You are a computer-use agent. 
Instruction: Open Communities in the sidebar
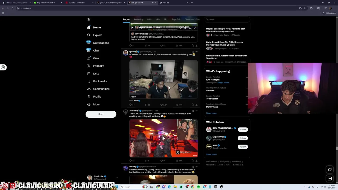pyautogui.click(x=98, y=89)
